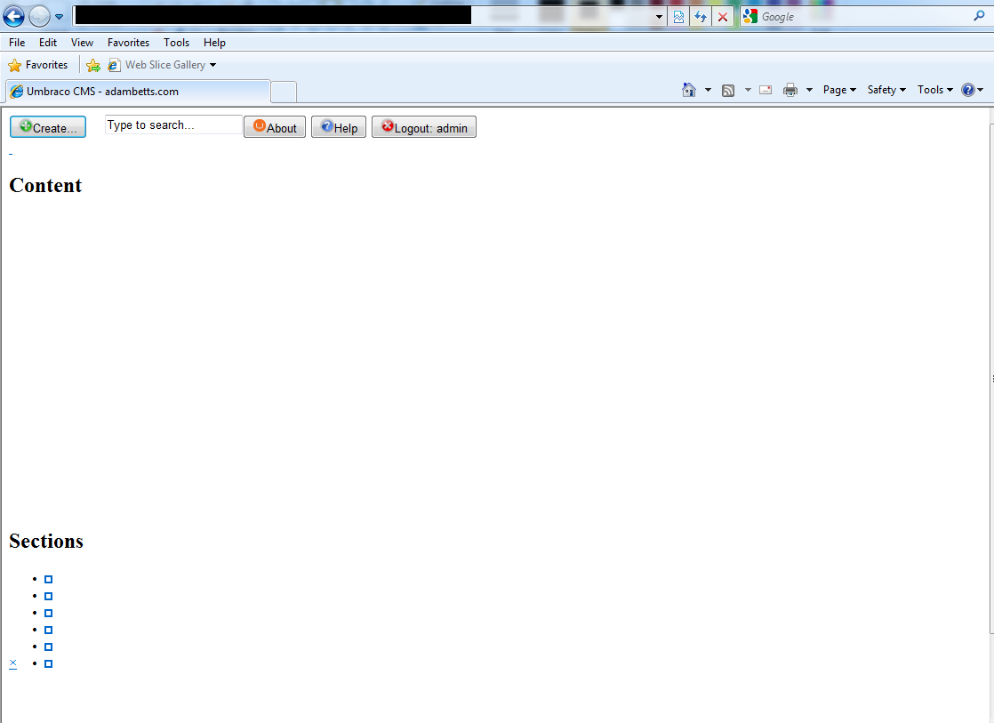994x723 pixels.
Task: Click the Logout: admin button
Action: point(424,127)
